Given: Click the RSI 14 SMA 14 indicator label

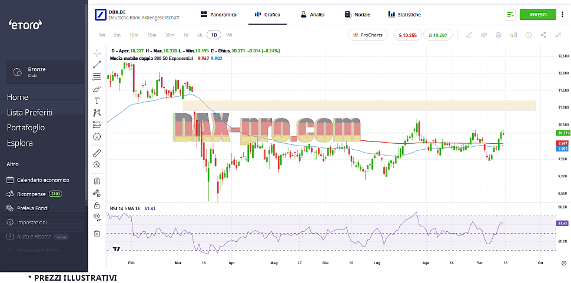Looking at the screenshot, I should (125, 208).
